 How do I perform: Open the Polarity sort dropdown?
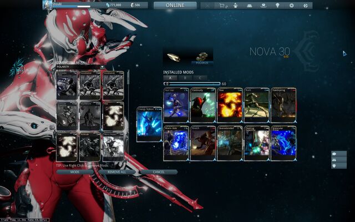(x=80, y=67)
